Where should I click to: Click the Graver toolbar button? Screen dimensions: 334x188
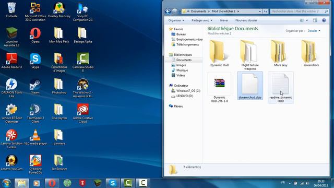(224, 20)
